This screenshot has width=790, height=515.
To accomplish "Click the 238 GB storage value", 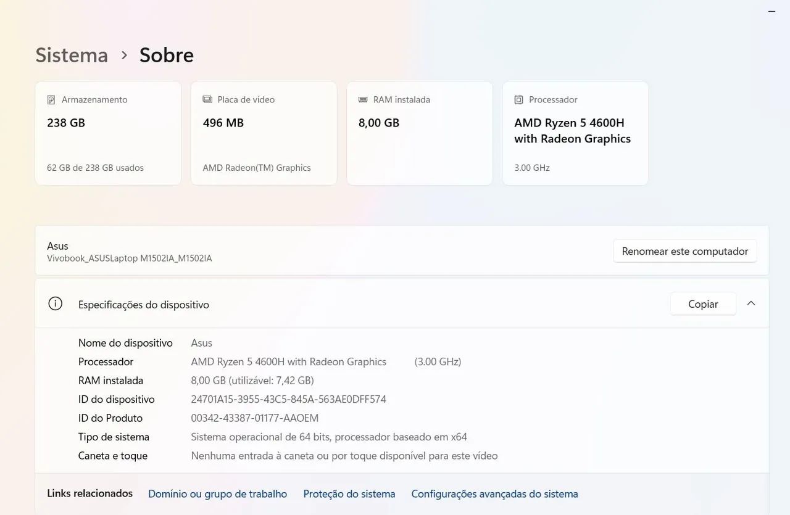I will (66, 123).
